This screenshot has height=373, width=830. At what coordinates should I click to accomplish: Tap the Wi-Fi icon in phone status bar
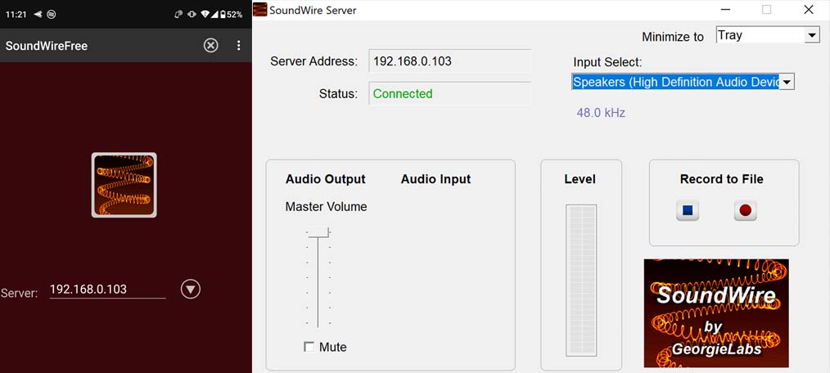205,14
